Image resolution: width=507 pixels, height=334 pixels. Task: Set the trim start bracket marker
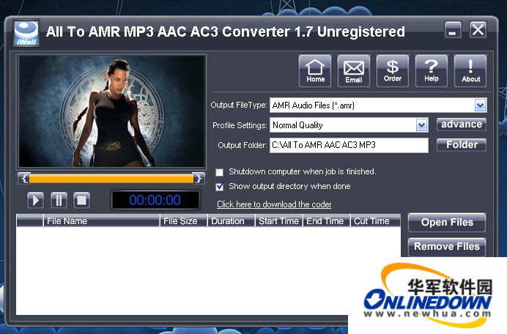point(24,179)
